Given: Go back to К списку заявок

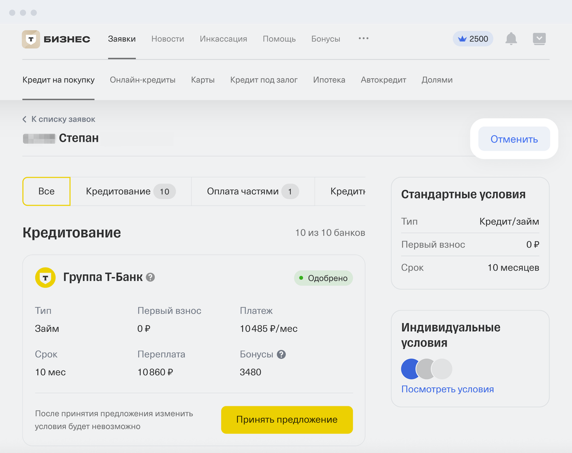Looking at the screenshot, I should pyautogui.click(x=59, y=119).
